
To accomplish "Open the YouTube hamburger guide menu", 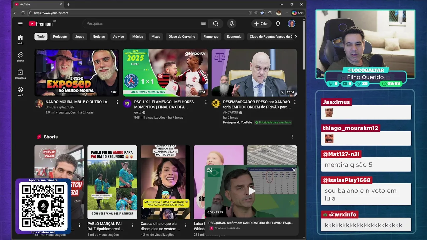I will [x=20, y=24].
